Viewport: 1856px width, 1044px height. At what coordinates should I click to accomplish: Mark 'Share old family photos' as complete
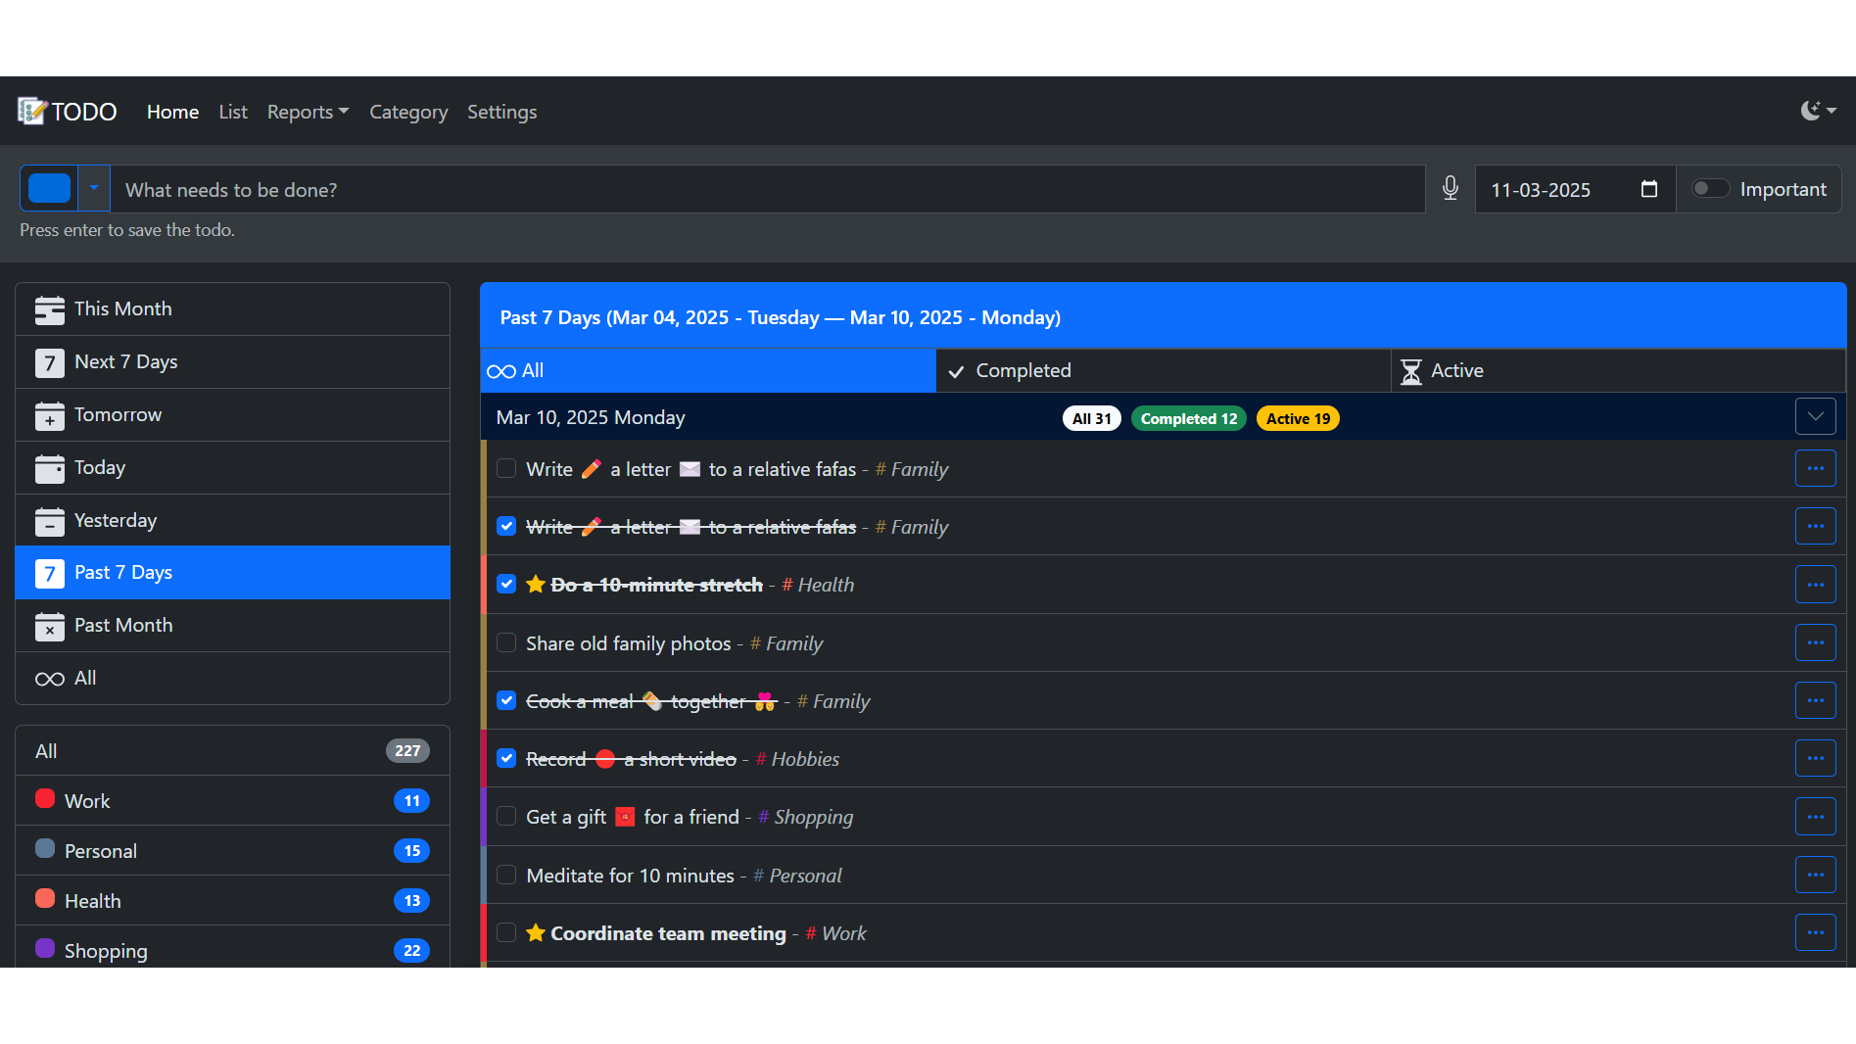tap(506, 642)
